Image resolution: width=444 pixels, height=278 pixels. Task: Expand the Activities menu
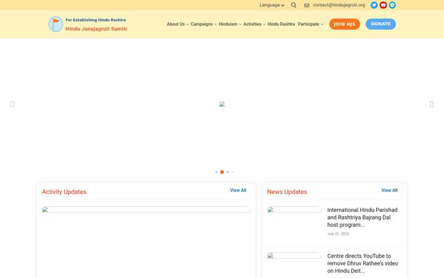tap(254, 24)
